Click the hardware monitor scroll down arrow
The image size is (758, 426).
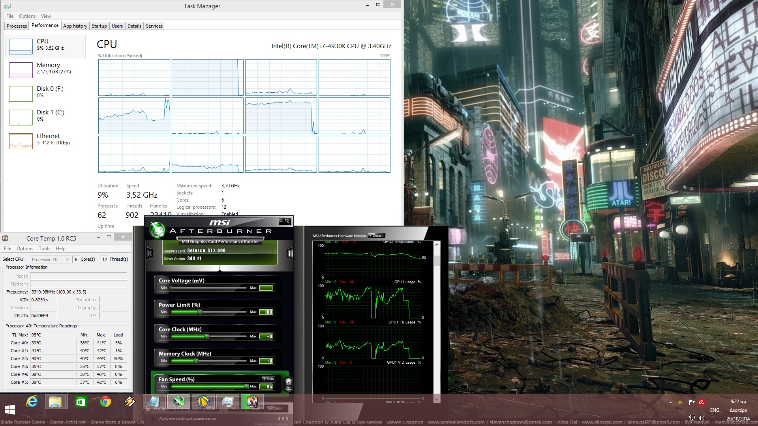point(437,399)
